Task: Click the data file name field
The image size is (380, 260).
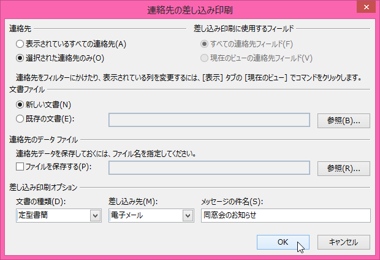Action: click(x=209, y=167)
